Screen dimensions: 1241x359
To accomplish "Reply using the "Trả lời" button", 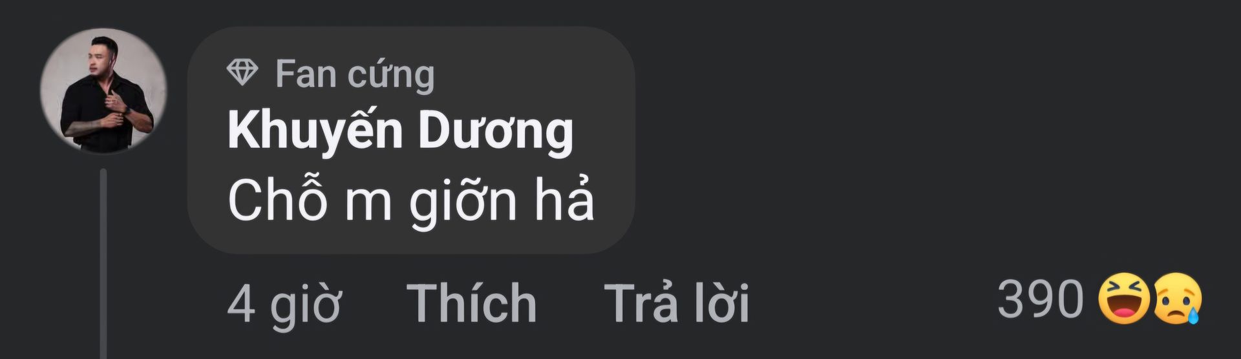I will click(677, 302).
